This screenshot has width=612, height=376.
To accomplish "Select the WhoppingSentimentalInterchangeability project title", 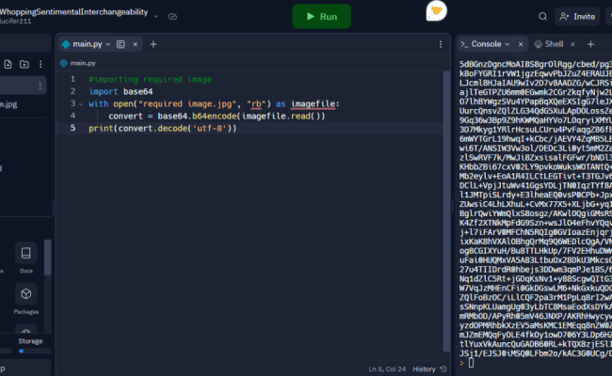I will coord(73,11).
